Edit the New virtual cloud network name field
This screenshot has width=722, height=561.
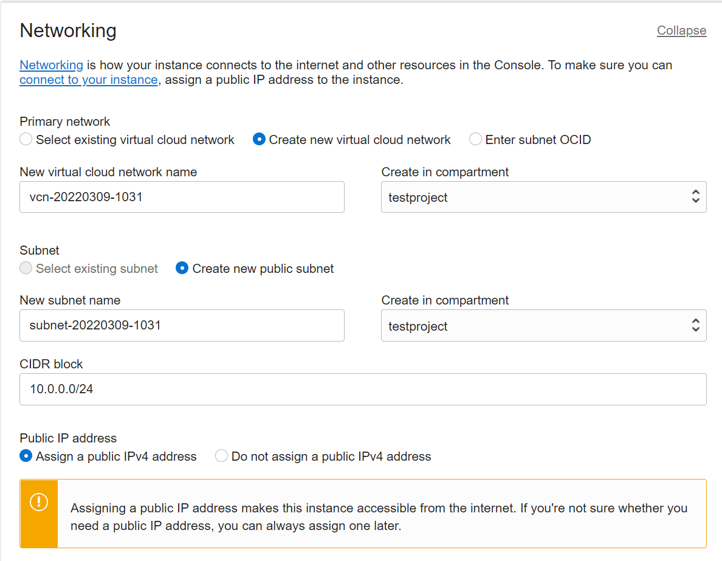pyautogui.click(x=182, y=197)
